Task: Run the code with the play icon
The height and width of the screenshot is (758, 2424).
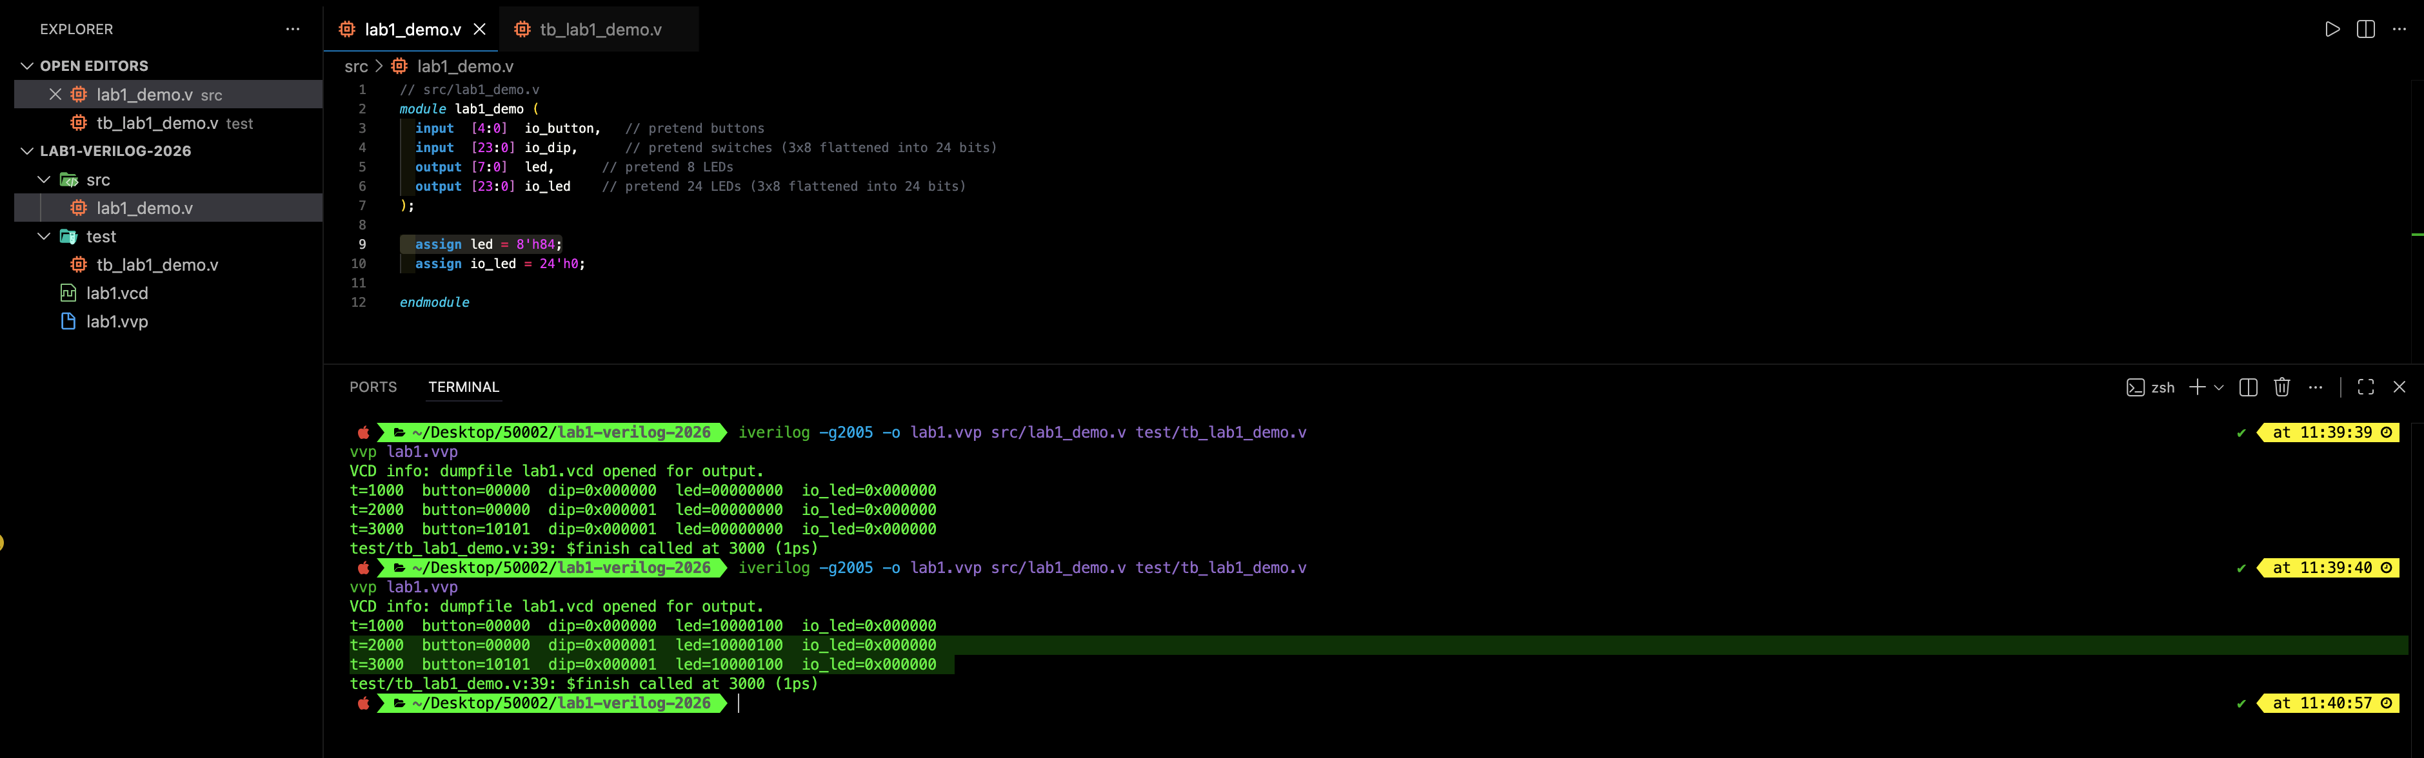Action: click(x=2332, y=29)
